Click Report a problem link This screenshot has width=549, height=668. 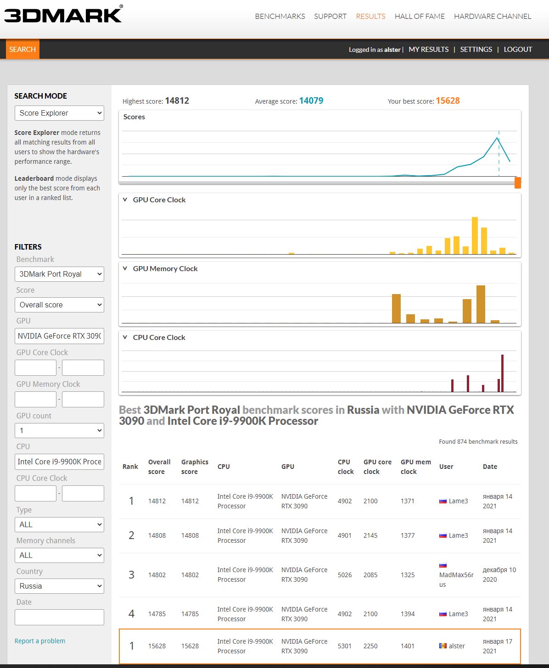click(40, 641)
